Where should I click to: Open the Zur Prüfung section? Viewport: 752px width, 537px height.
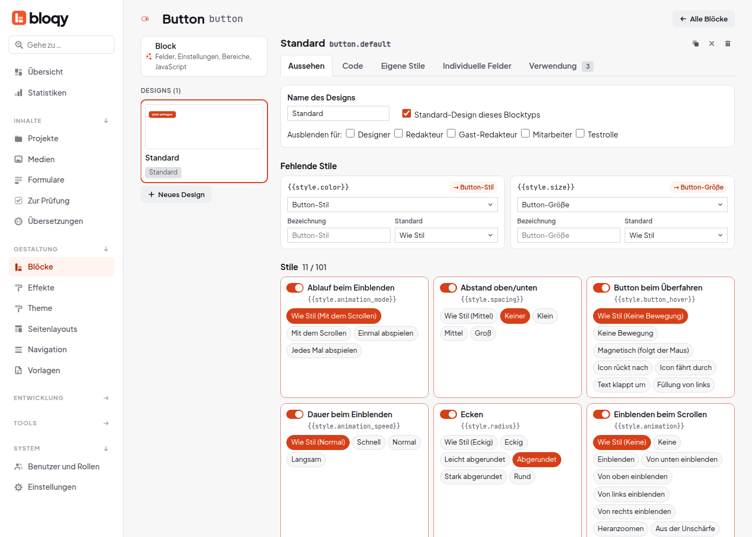[x=61, y=201]
